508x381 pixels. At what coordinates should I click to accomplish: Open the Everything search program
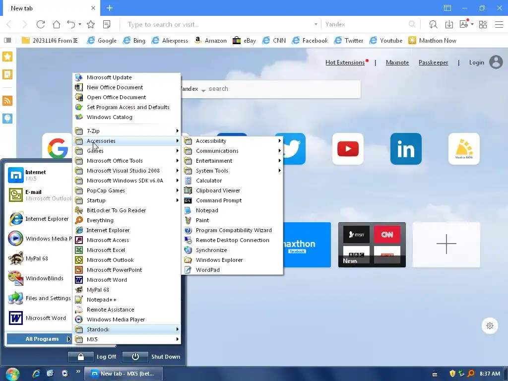point(127,220)
